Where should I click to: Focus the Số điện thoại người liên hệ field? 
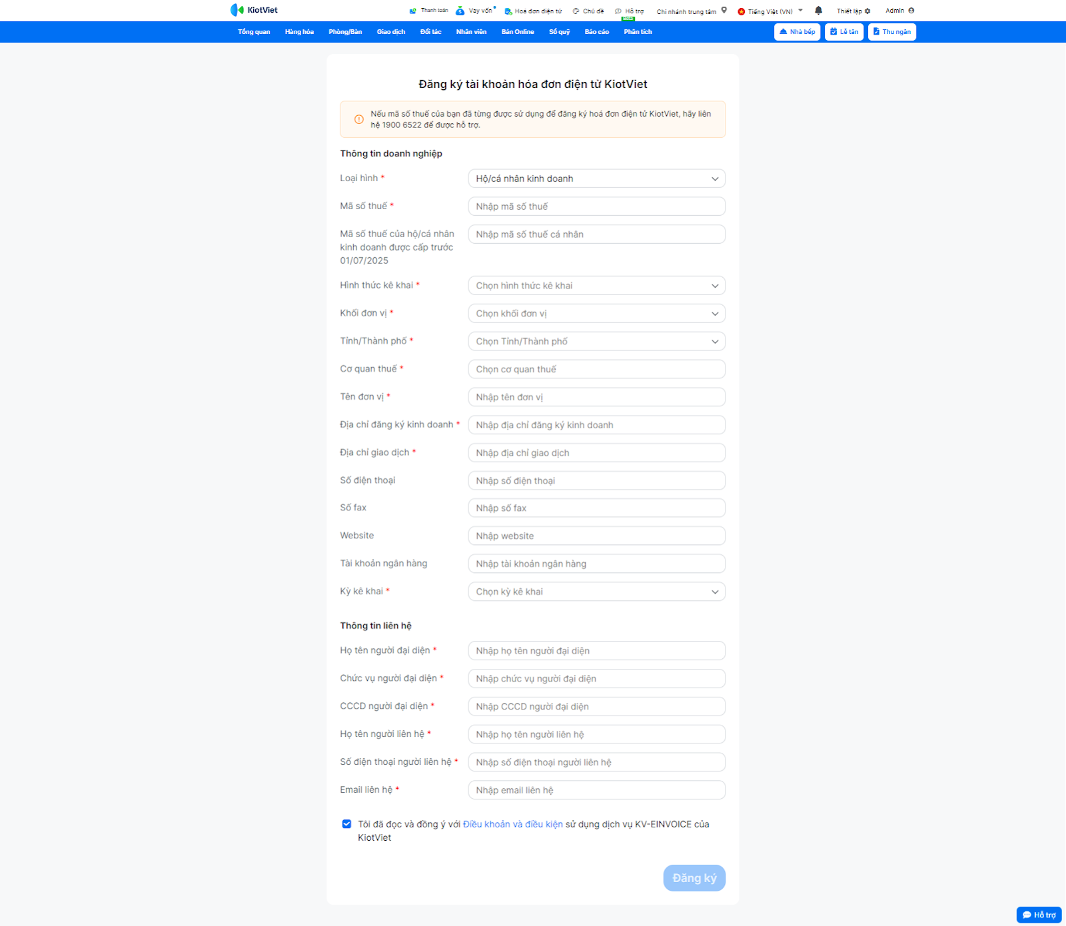597,762
